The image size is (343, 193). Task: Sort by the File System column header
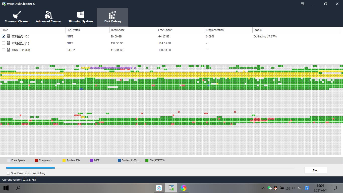[x=88, y=30]
